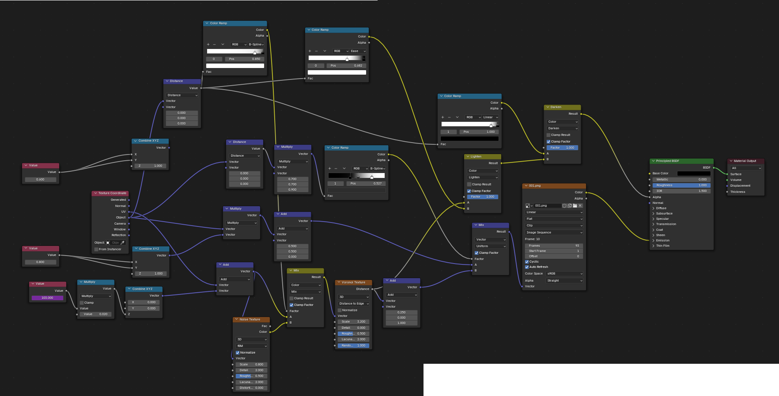Open the B-Spline interpolation dropdown in the Color Ramp with 0.850 position
The height and width of the screenshot is (396, 779).
tap(256, 45)
